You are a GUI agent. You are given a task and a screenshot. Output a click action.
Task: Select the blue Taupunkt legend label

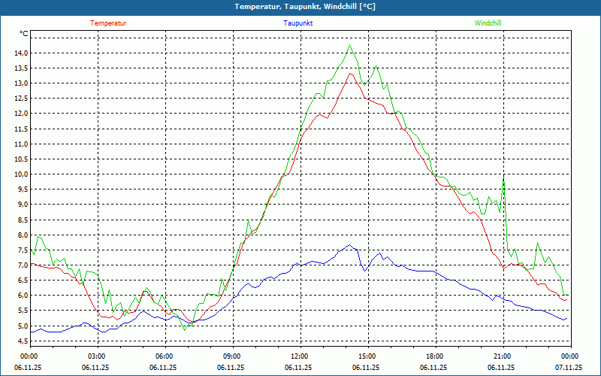click(x=298, y=23)
